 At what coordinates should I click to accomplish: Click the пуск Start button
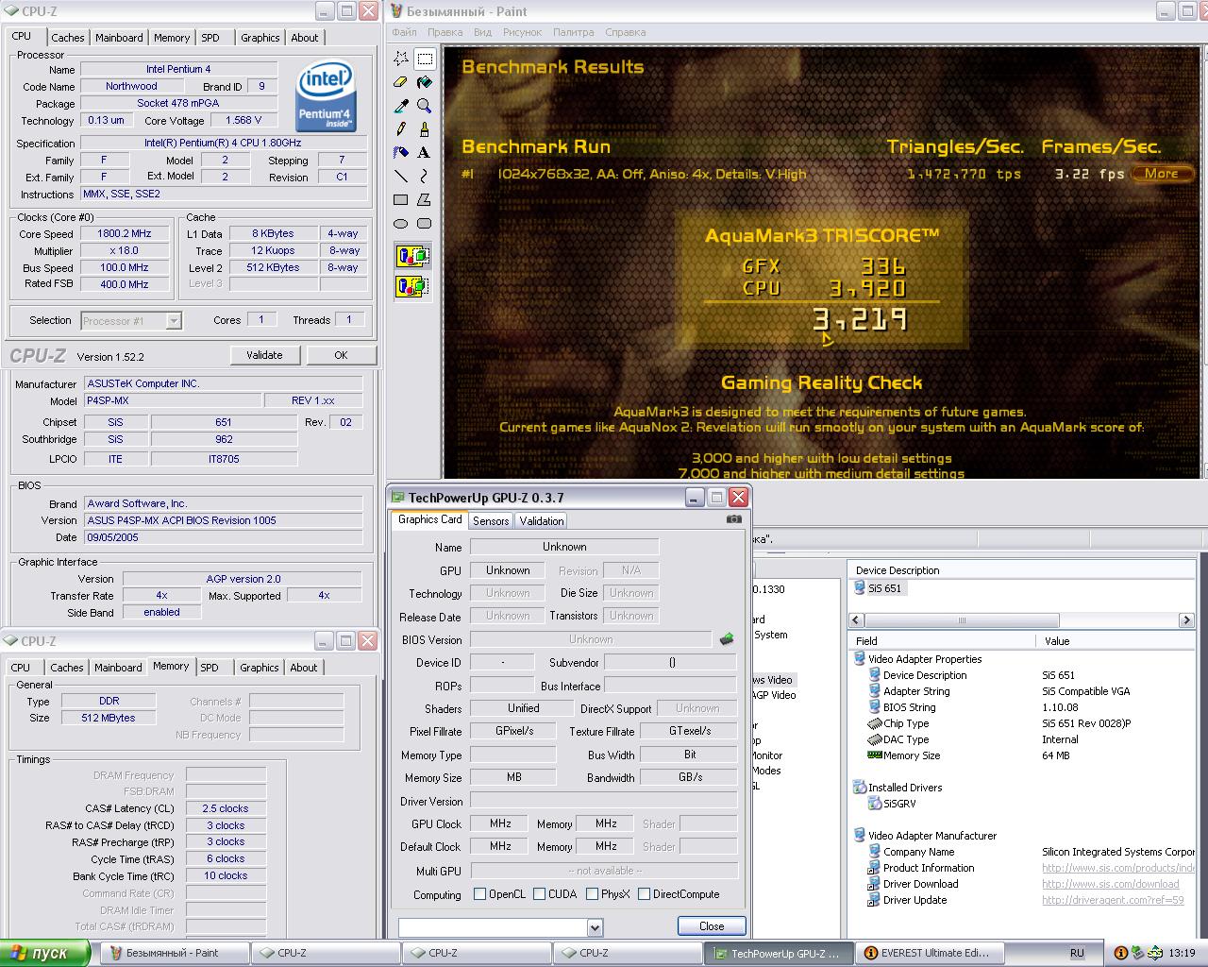(x=45, y=953)
